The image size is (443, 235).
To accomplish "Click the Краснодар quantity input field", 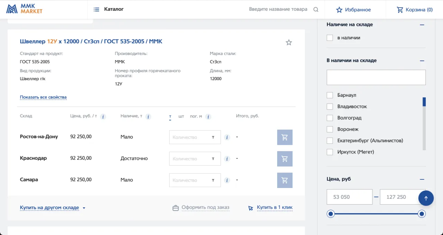I will [x=190, y=159].
